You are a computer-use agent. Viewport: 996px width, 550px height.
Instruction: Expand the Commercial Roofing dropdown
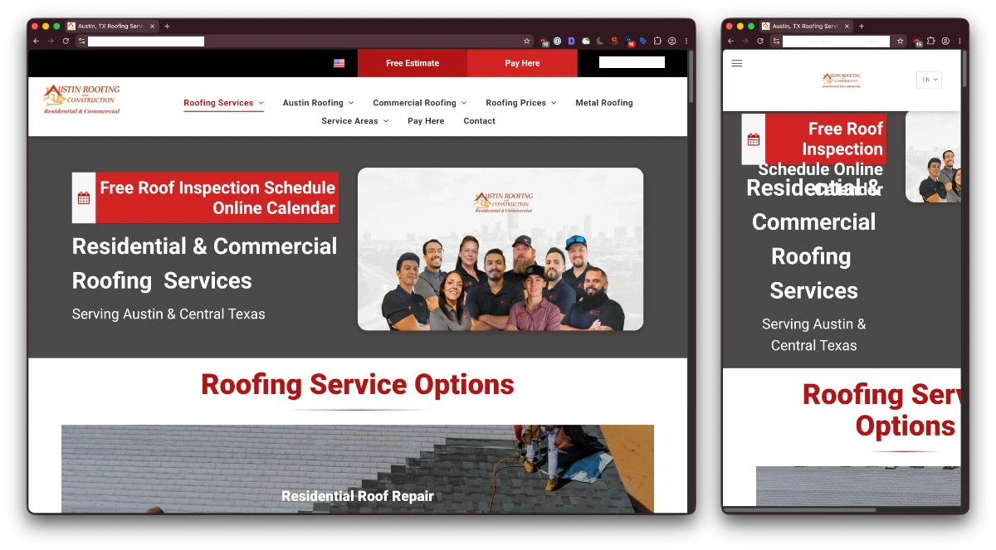click(420, 103)
